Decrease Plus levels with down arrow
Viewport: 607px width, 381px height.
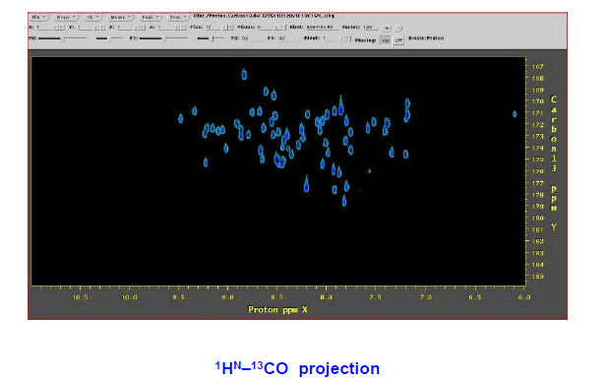pyautogui.click(x=231, y=28)
